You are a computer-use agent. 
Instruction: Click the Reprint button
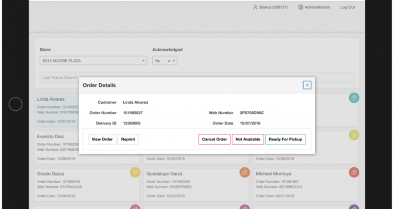[x=128, y=139]
